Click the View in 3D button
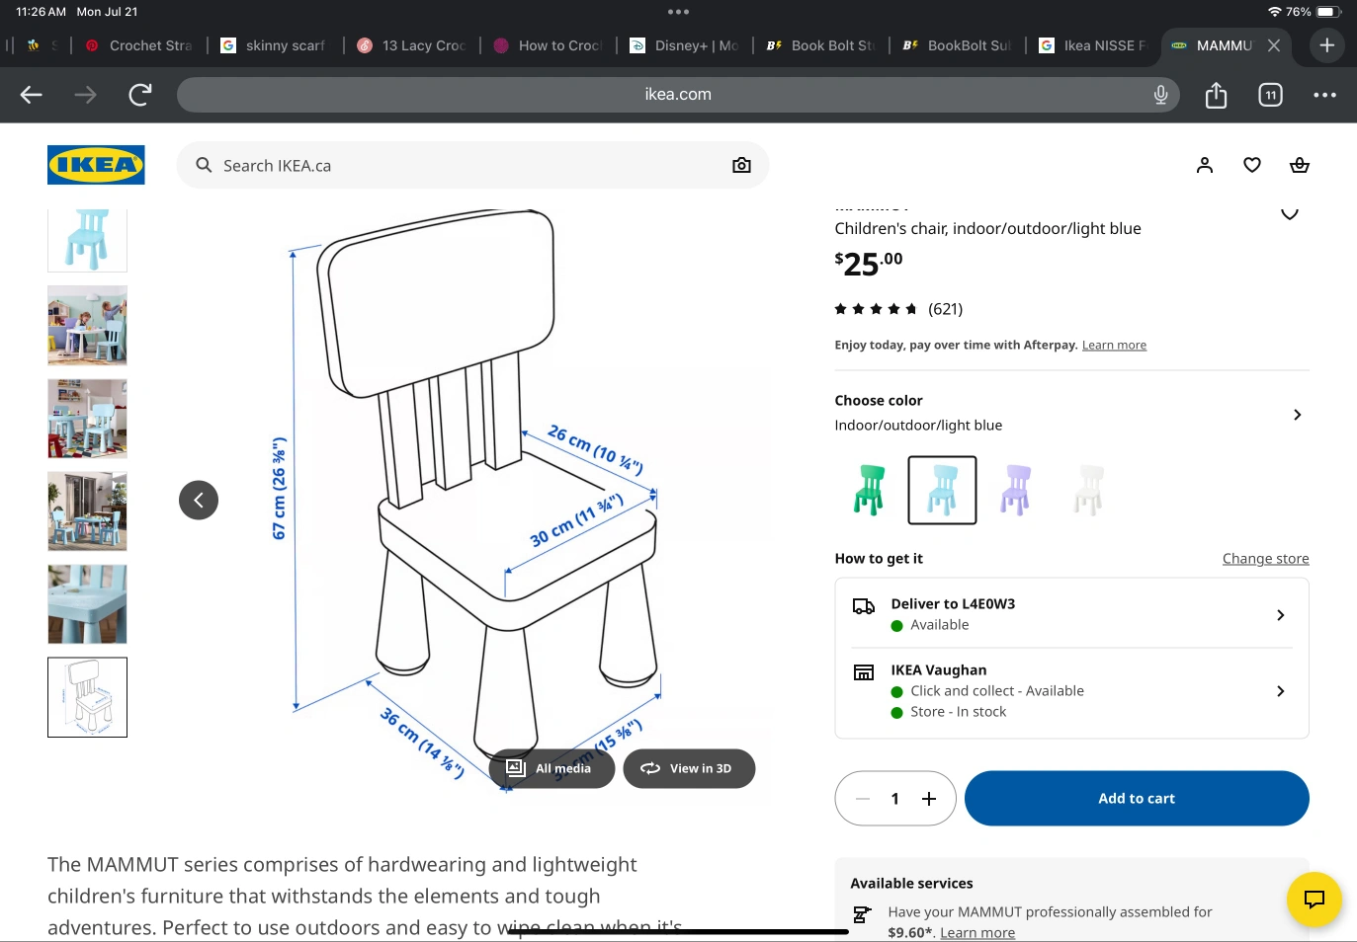Screen dimensions: 1357x942 click(x=689, y=768)
